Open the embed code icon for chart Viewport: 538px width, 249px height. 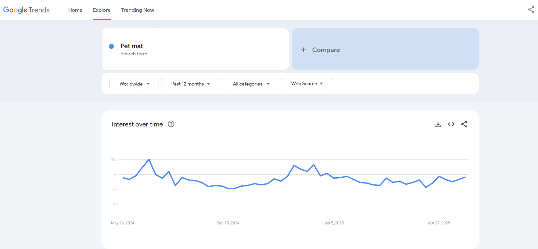click(451, 124)
